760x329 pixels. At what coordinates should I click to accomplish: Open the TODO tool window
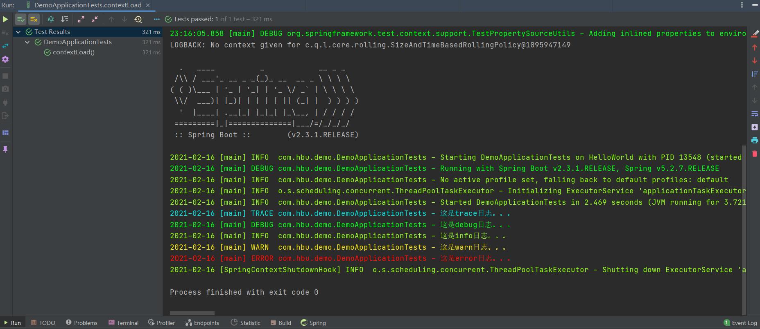43,323
